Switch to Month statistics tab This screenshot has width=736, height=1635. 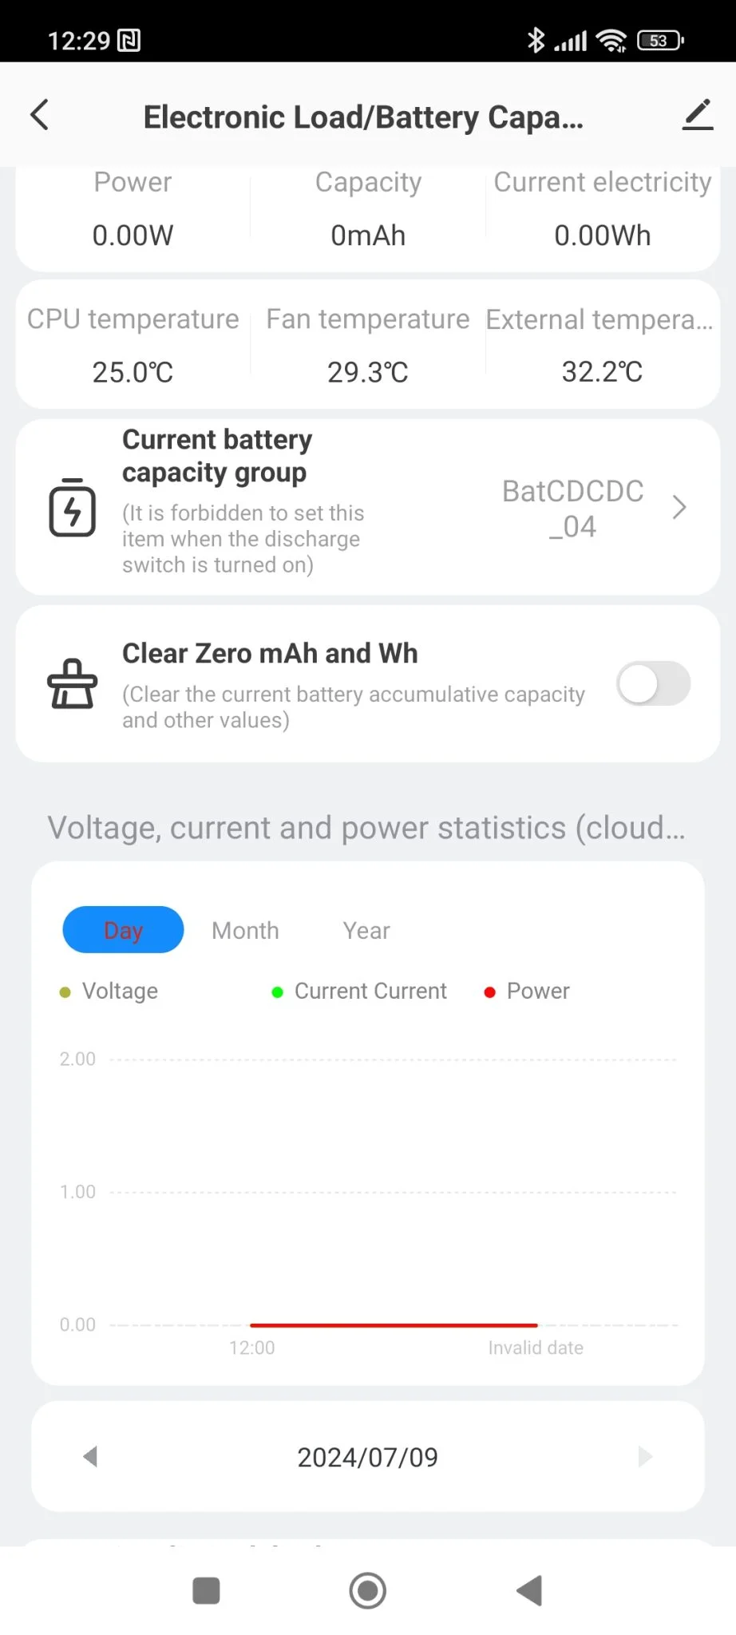[x=245, y=931]
